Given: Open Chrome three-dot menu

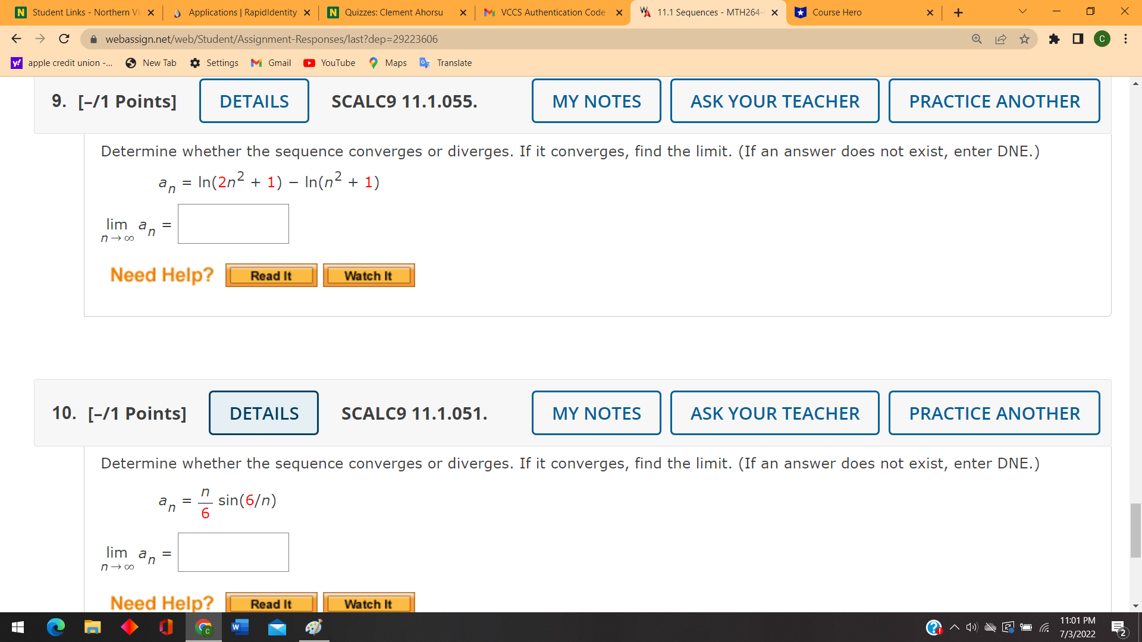Looking at the screenshot, I should 1125,39.
